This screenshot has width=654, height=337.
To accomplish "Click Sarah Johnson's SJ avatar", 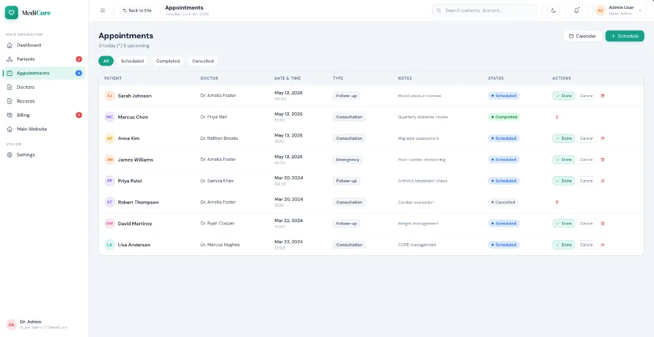I will 109,96.
